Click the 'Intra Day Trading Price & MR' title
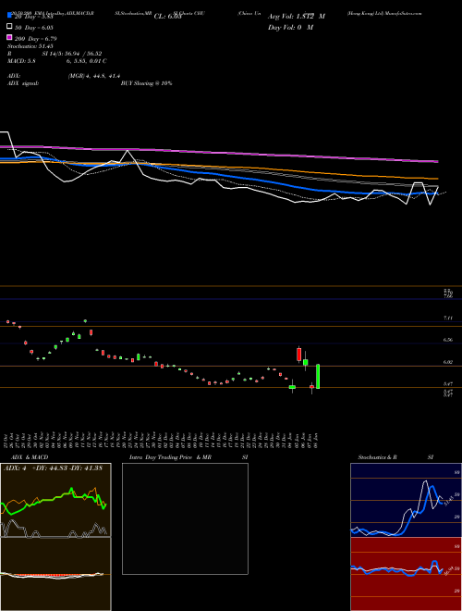The width and height of the screenshot is (462, 611). (170, 457)
